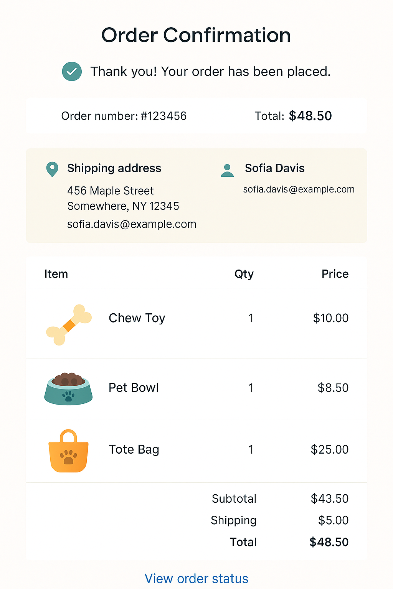393x589 pixels.
Task: Click the Pet Bowl product image
Action: click(68, 389)
